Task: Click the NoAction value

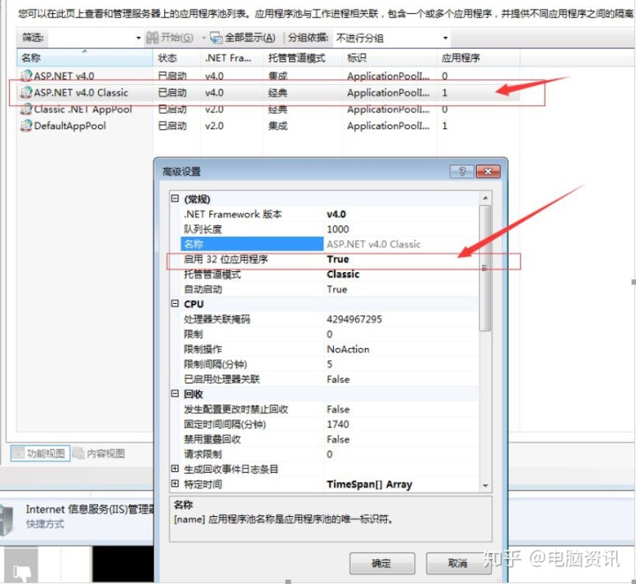Action: pos(348,349)
